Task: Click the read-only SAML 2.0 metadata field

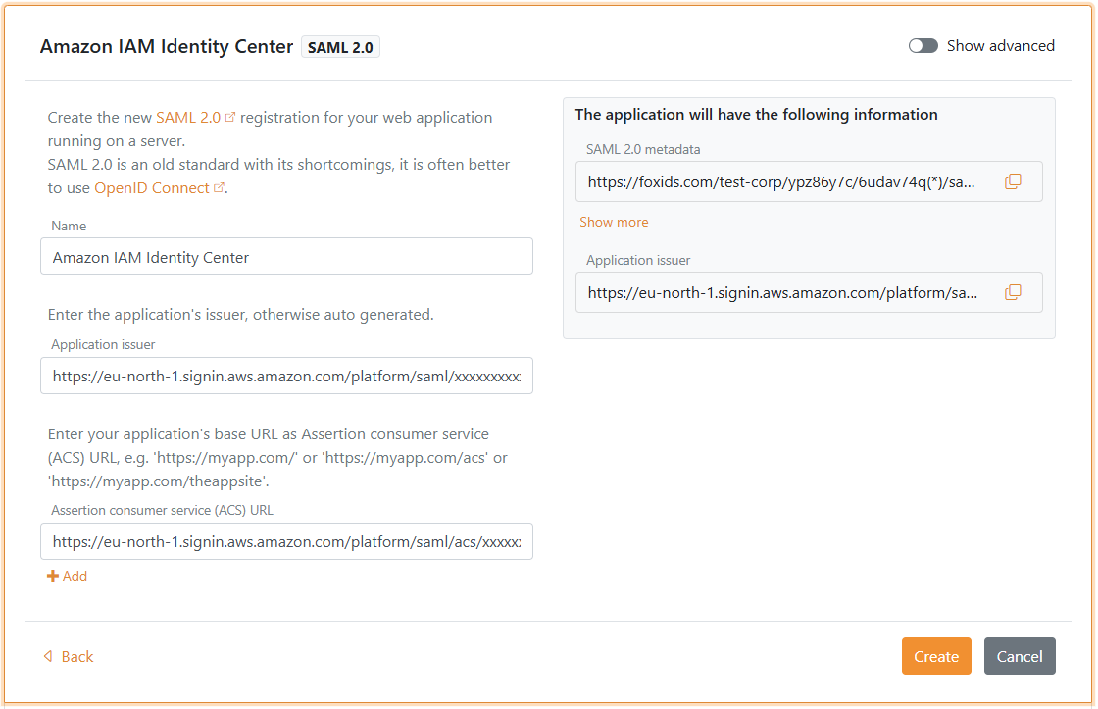Action: point(784,181)
